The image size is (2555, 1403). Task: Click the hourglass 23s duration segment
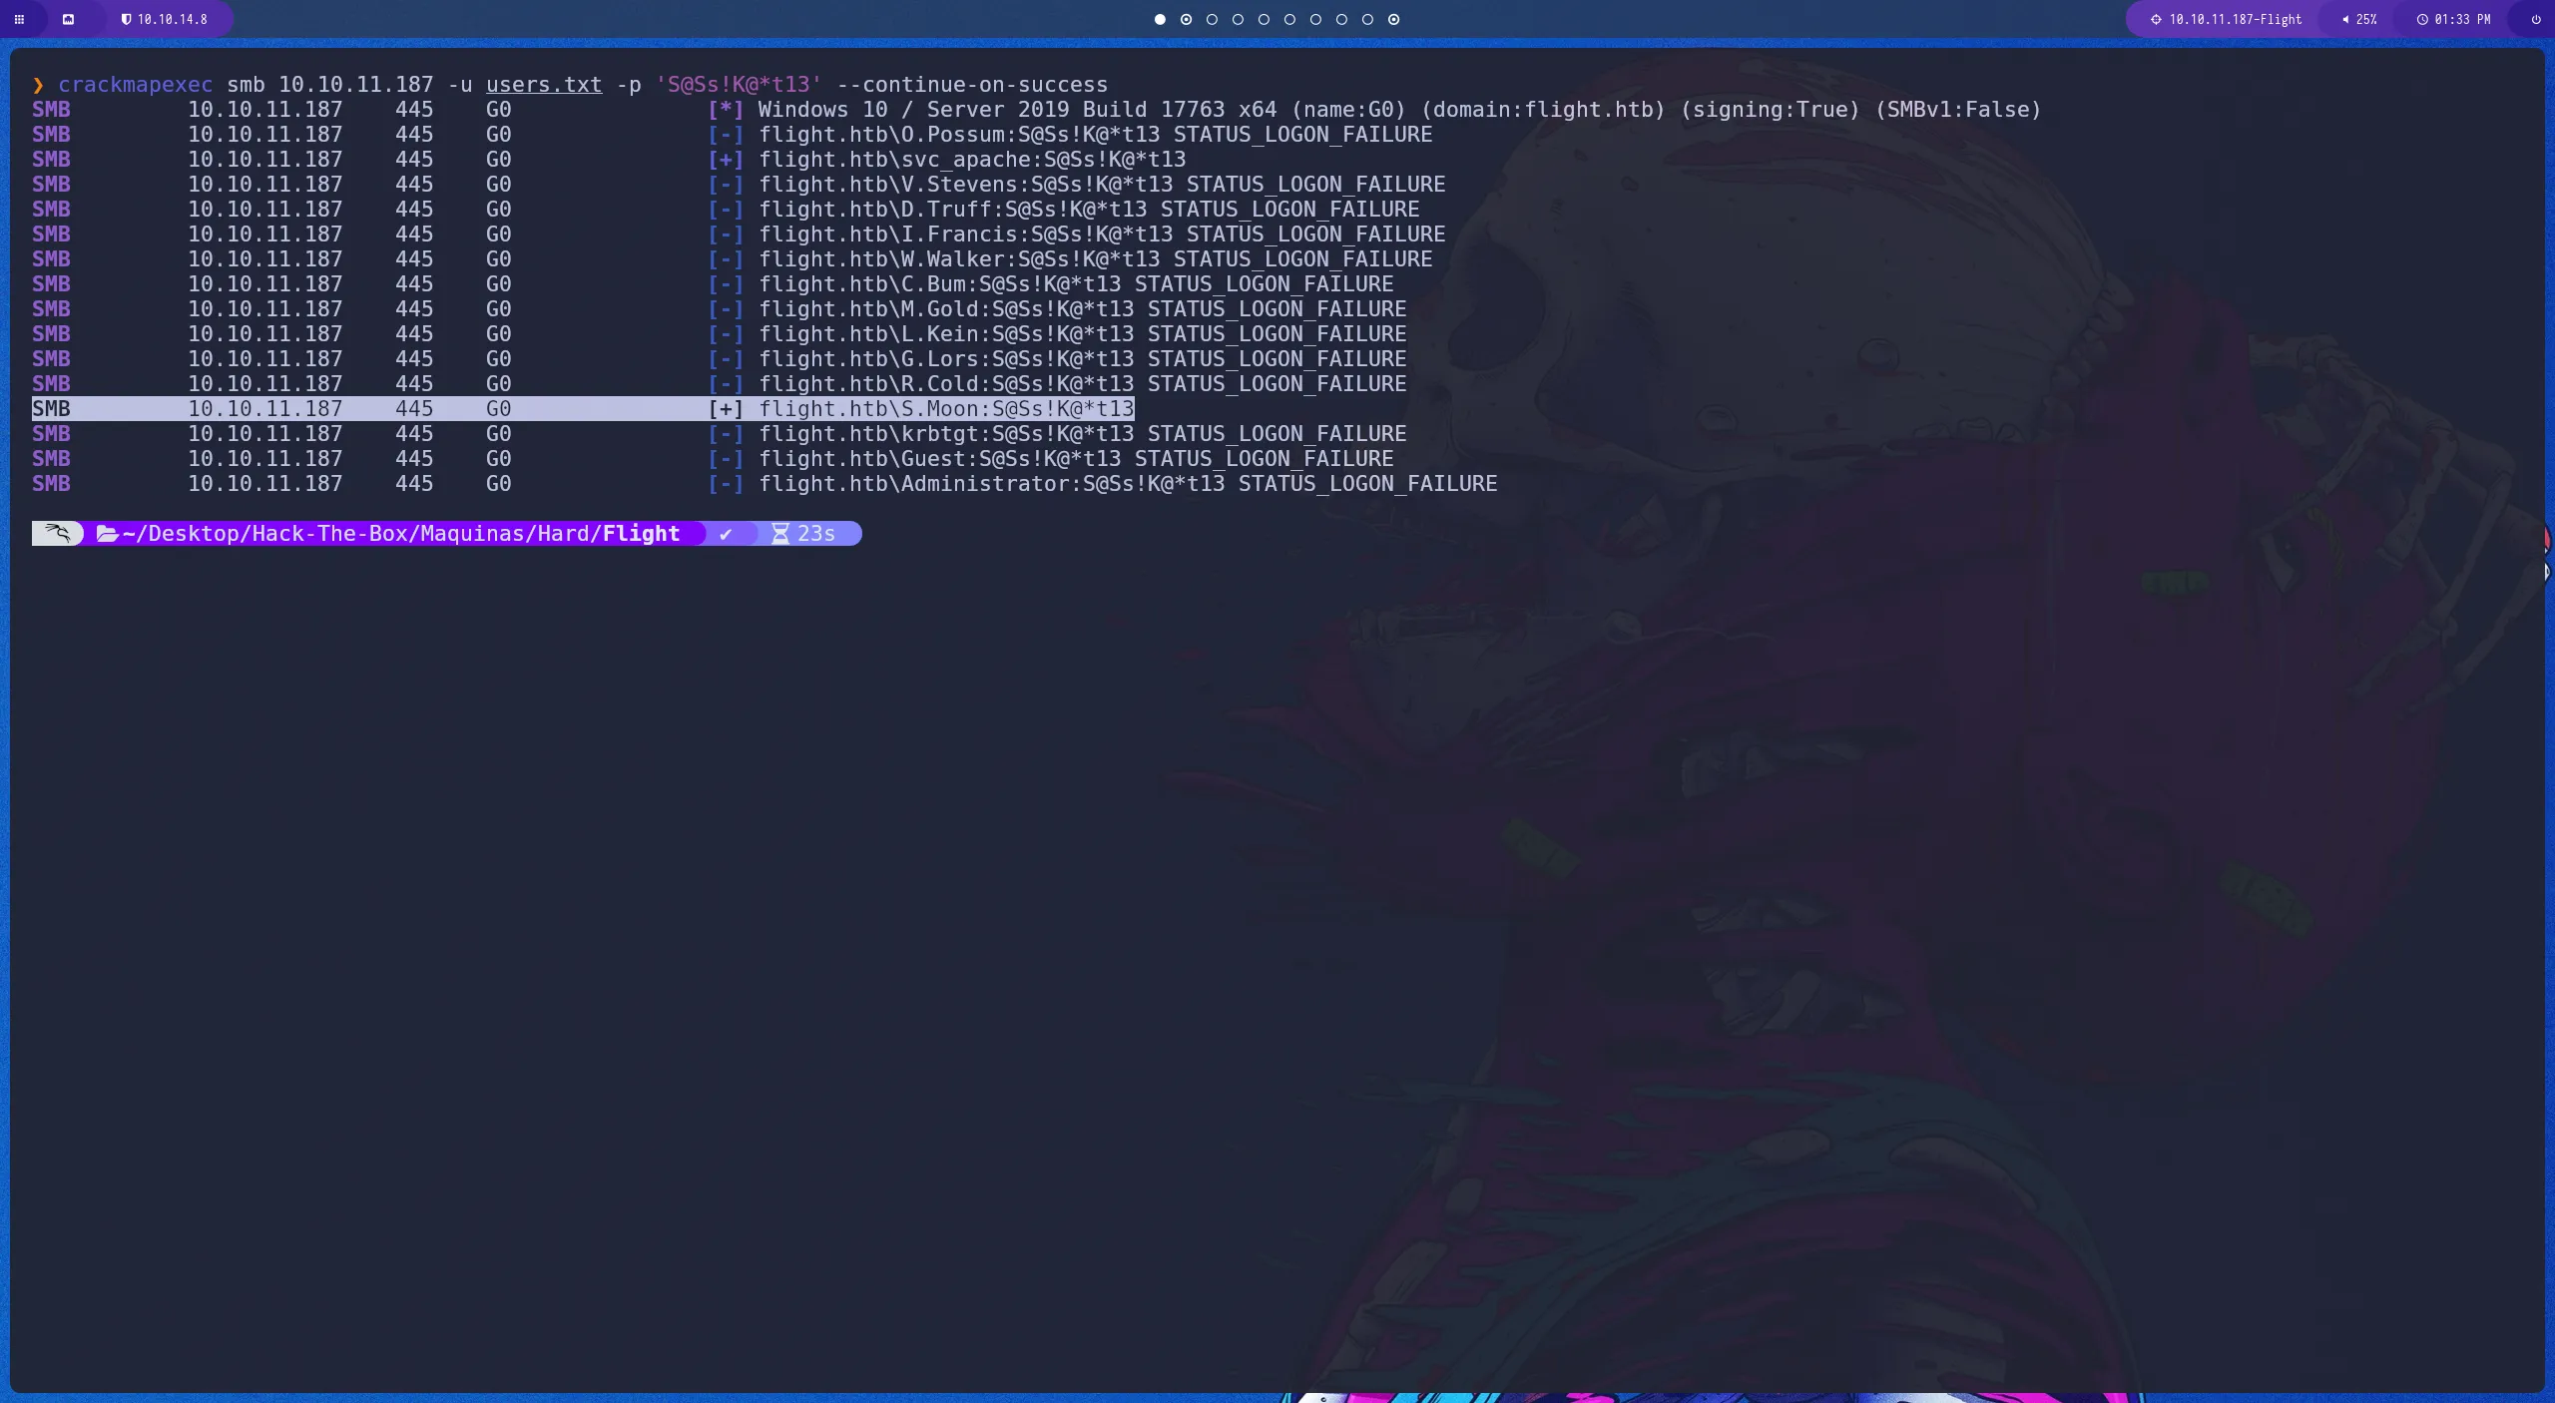[x=804, y=533]
